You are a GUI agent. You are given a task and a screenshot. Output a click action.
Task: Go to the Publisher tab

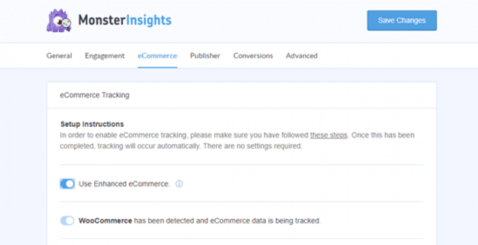tap(205, 56)
